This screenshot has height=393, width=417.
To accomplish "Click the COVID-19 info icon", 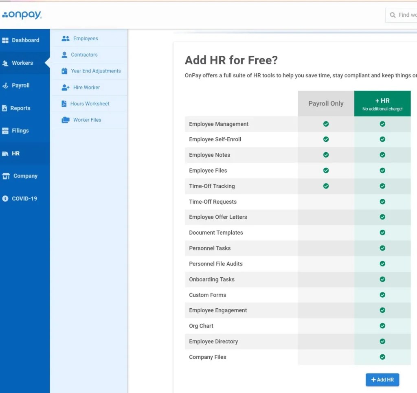I will (x=5, y=199).
